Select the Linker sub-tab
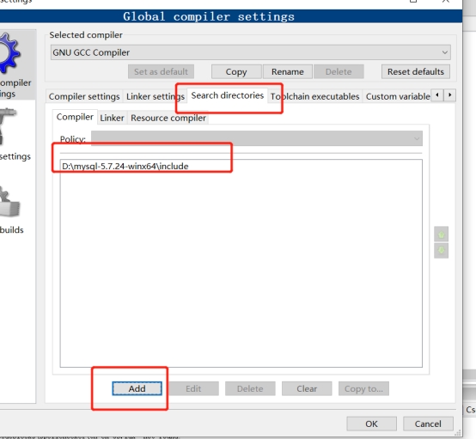 point(112,118)
